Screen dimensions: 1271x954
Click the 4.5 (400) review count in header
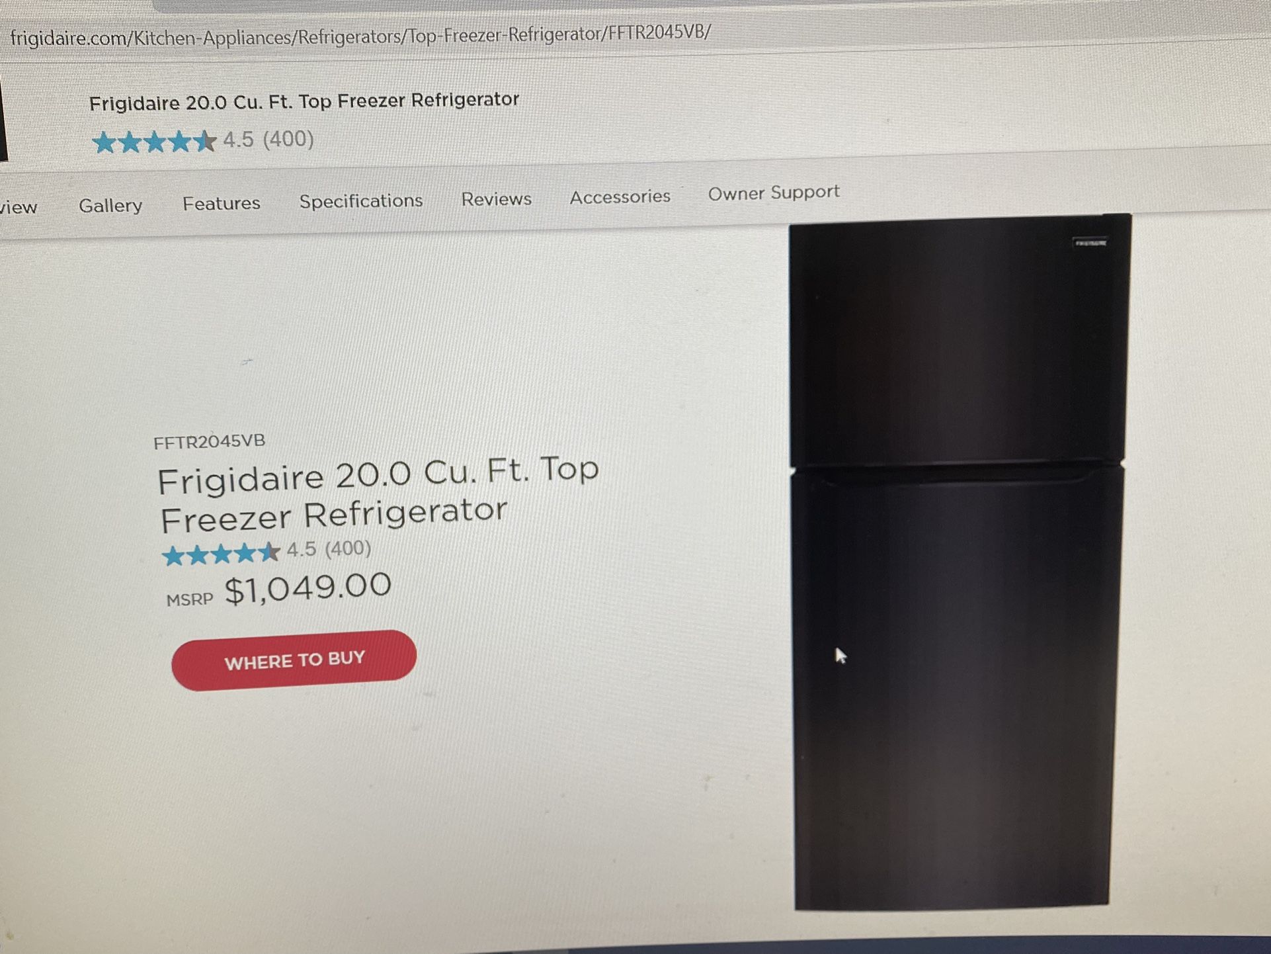(268, 139)
